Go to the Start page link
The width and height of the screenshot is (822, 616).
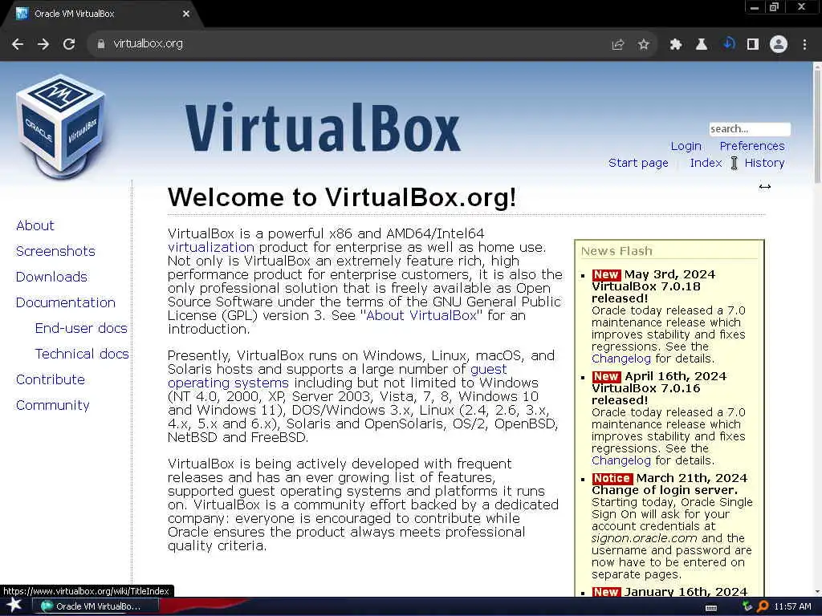(638, 163)
